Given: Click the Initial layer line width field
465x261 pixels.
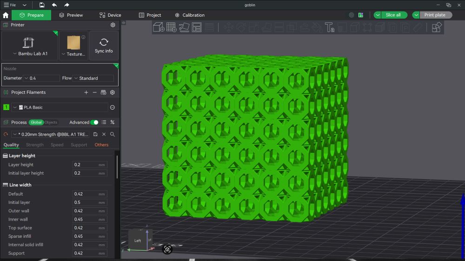Looking at the screenshot, I should 90,202.
